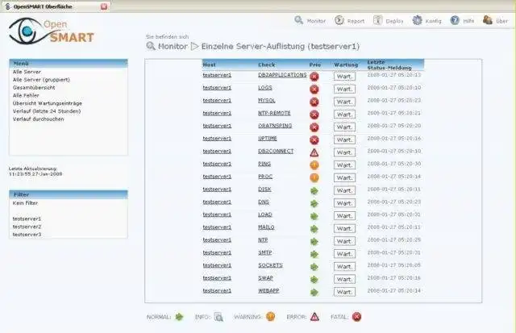Open the DB2APPLICATIONS check link

click(x=282, y=75)
